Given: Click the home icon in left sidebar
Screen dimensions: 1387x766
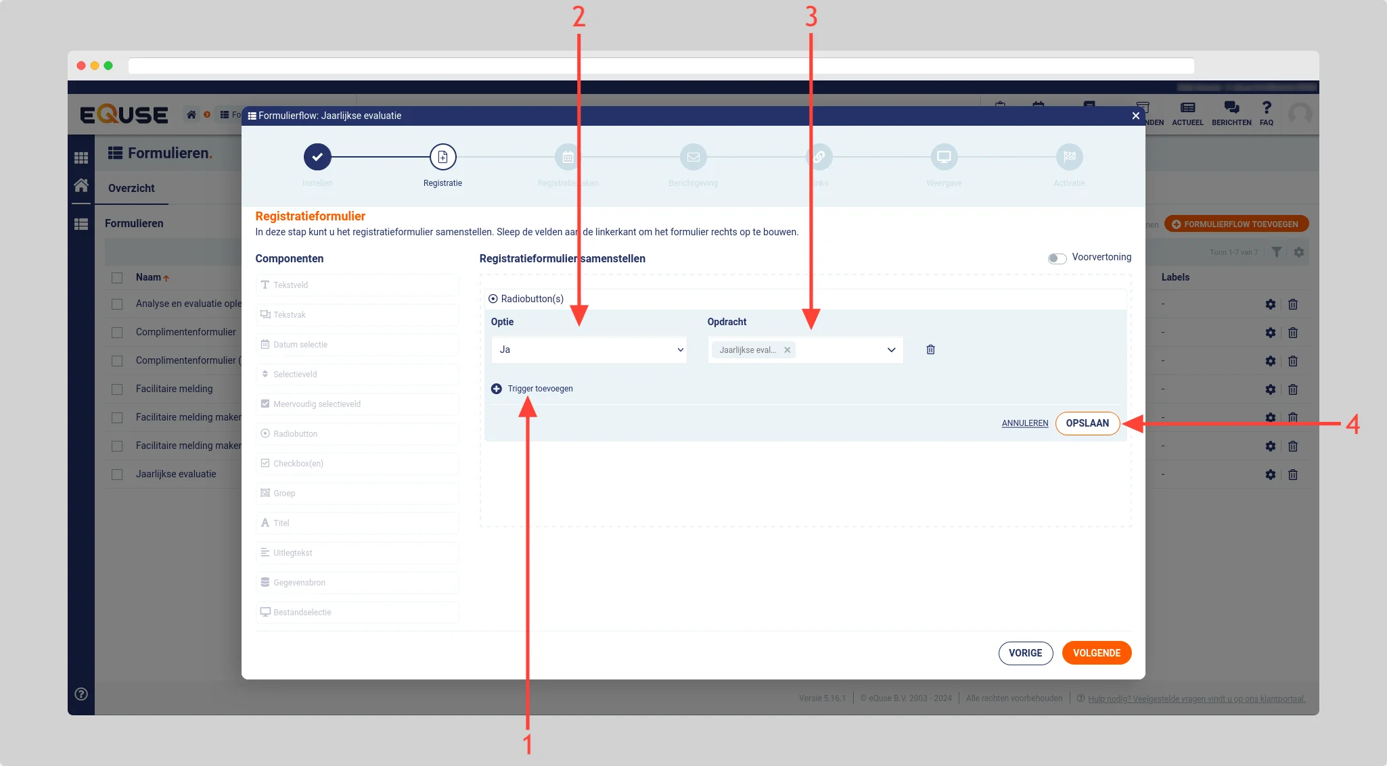Looking at the screenshot, I should click(x=81, y=185).
